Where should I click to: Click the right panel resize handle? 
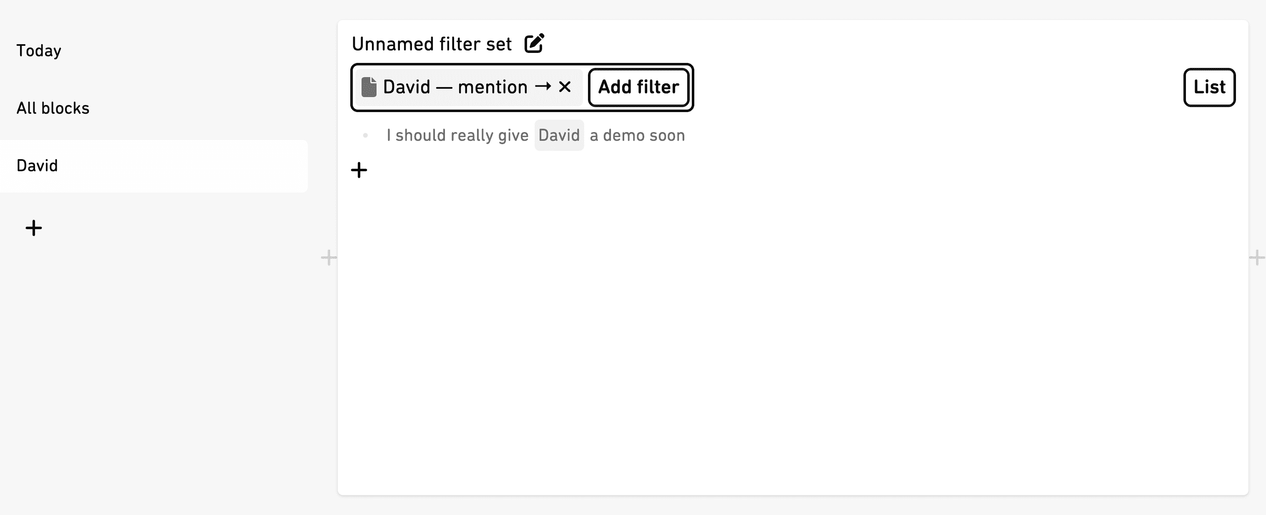pyautogui.click(x=1257, y=257)
